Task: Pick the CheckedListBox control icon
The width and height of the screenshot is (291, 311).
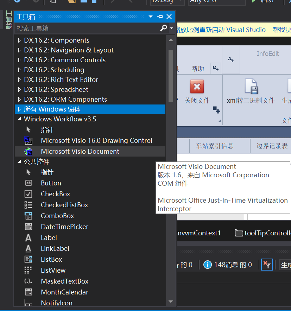Action: (29, 205)
